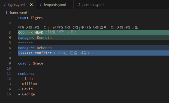
Task: Accept current change via '현재 변경 사항 수락'
Action: (32, 28)
